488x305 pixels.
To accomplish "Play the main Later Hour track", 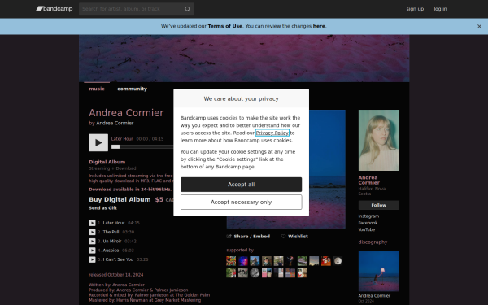I will pos(98,142).
